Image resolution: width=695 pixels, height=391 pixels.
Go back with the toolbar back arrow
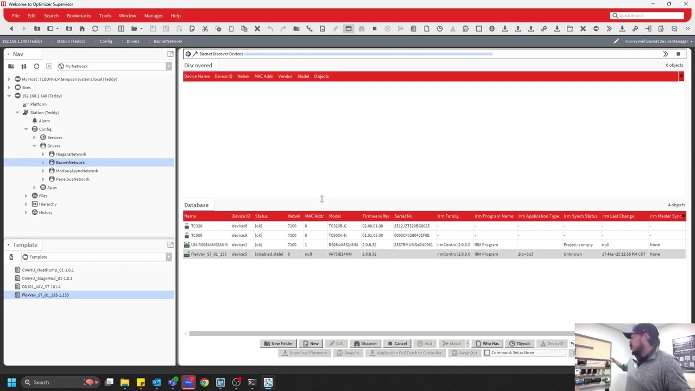pyautogui.click(x=11, y=28)
